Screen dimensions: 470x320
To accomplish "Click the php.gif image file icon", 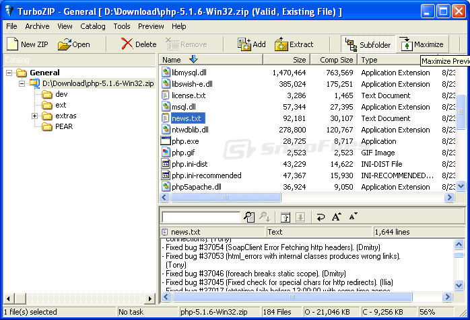I will click(166, 152).
